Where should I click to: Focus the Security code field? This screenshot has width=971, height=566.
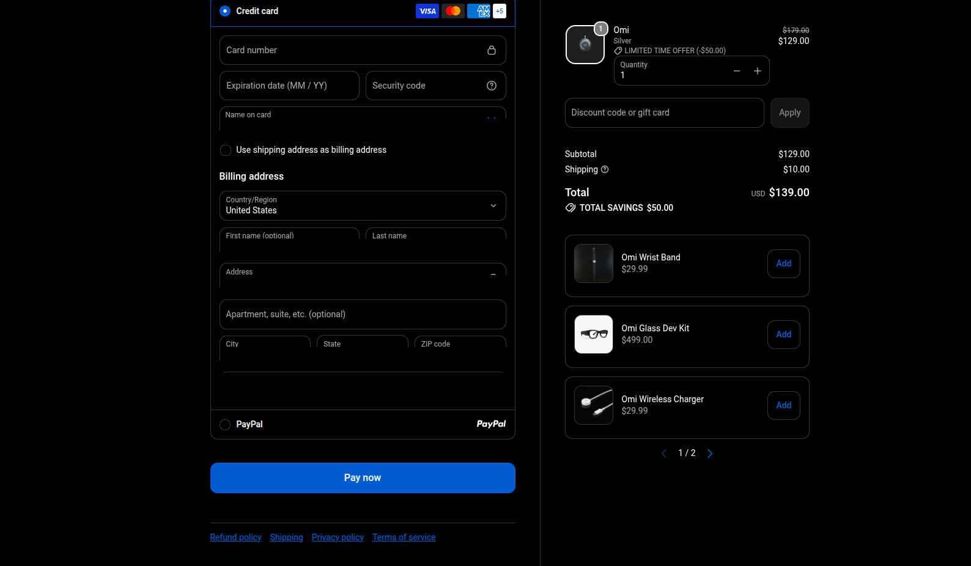436,86
